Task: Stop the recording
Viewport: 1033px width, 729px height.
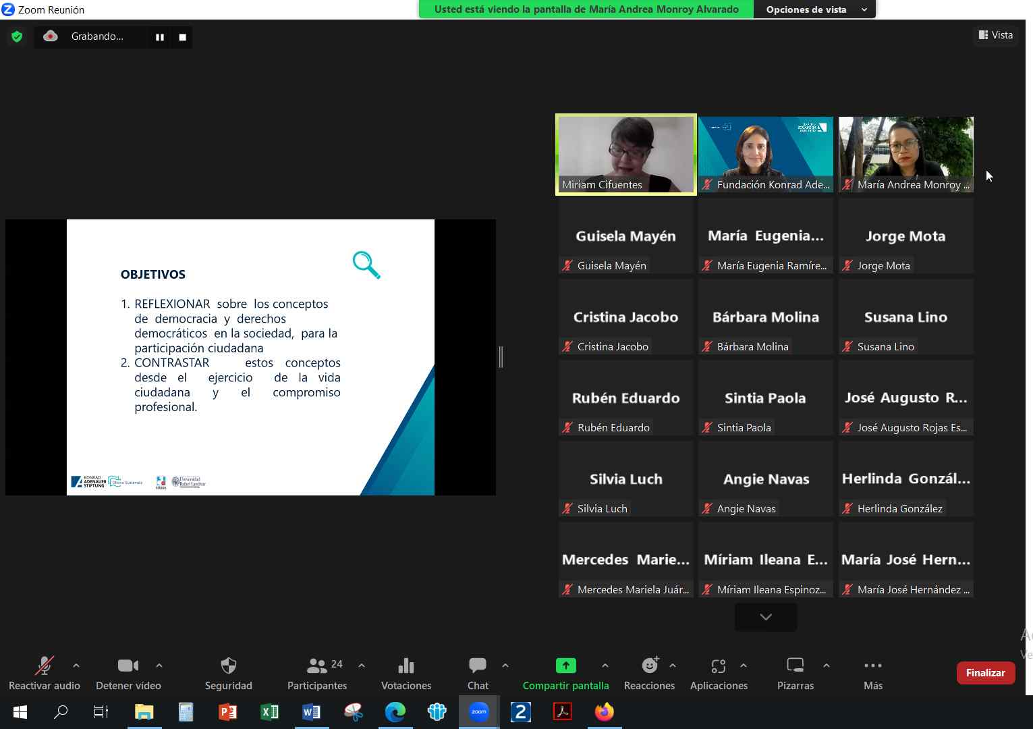Action: point(182,37)
